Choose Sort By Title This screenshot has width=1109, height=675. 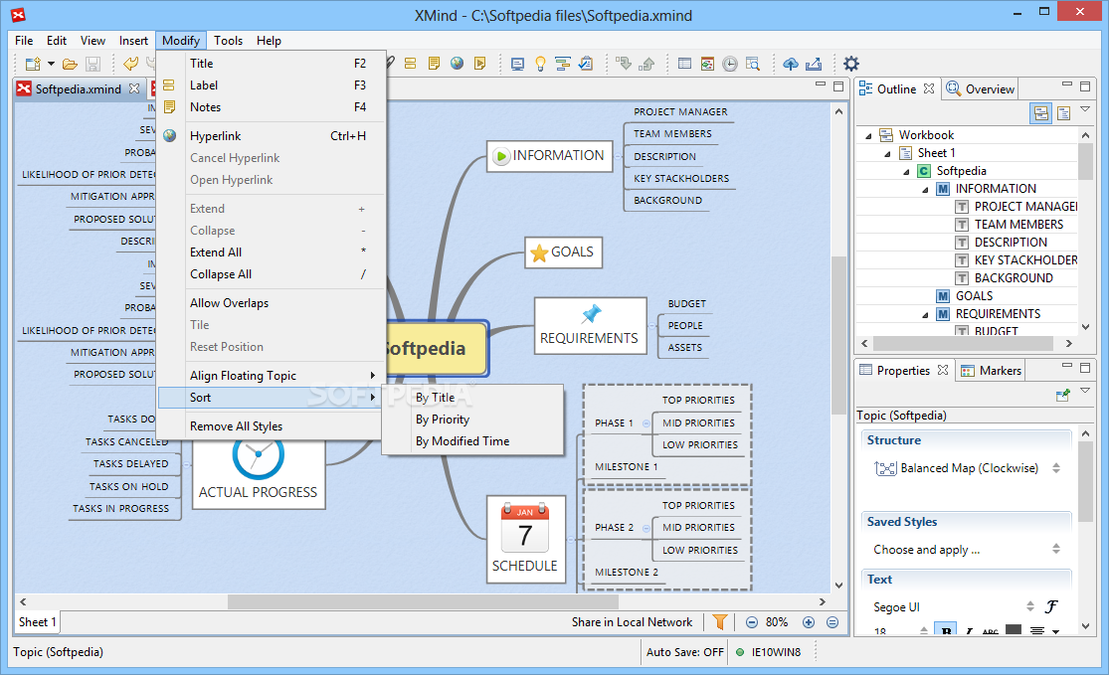[x=472, y=398]
